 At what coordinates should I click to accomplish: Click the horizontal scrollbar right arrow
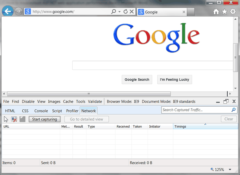coord(230,94)
